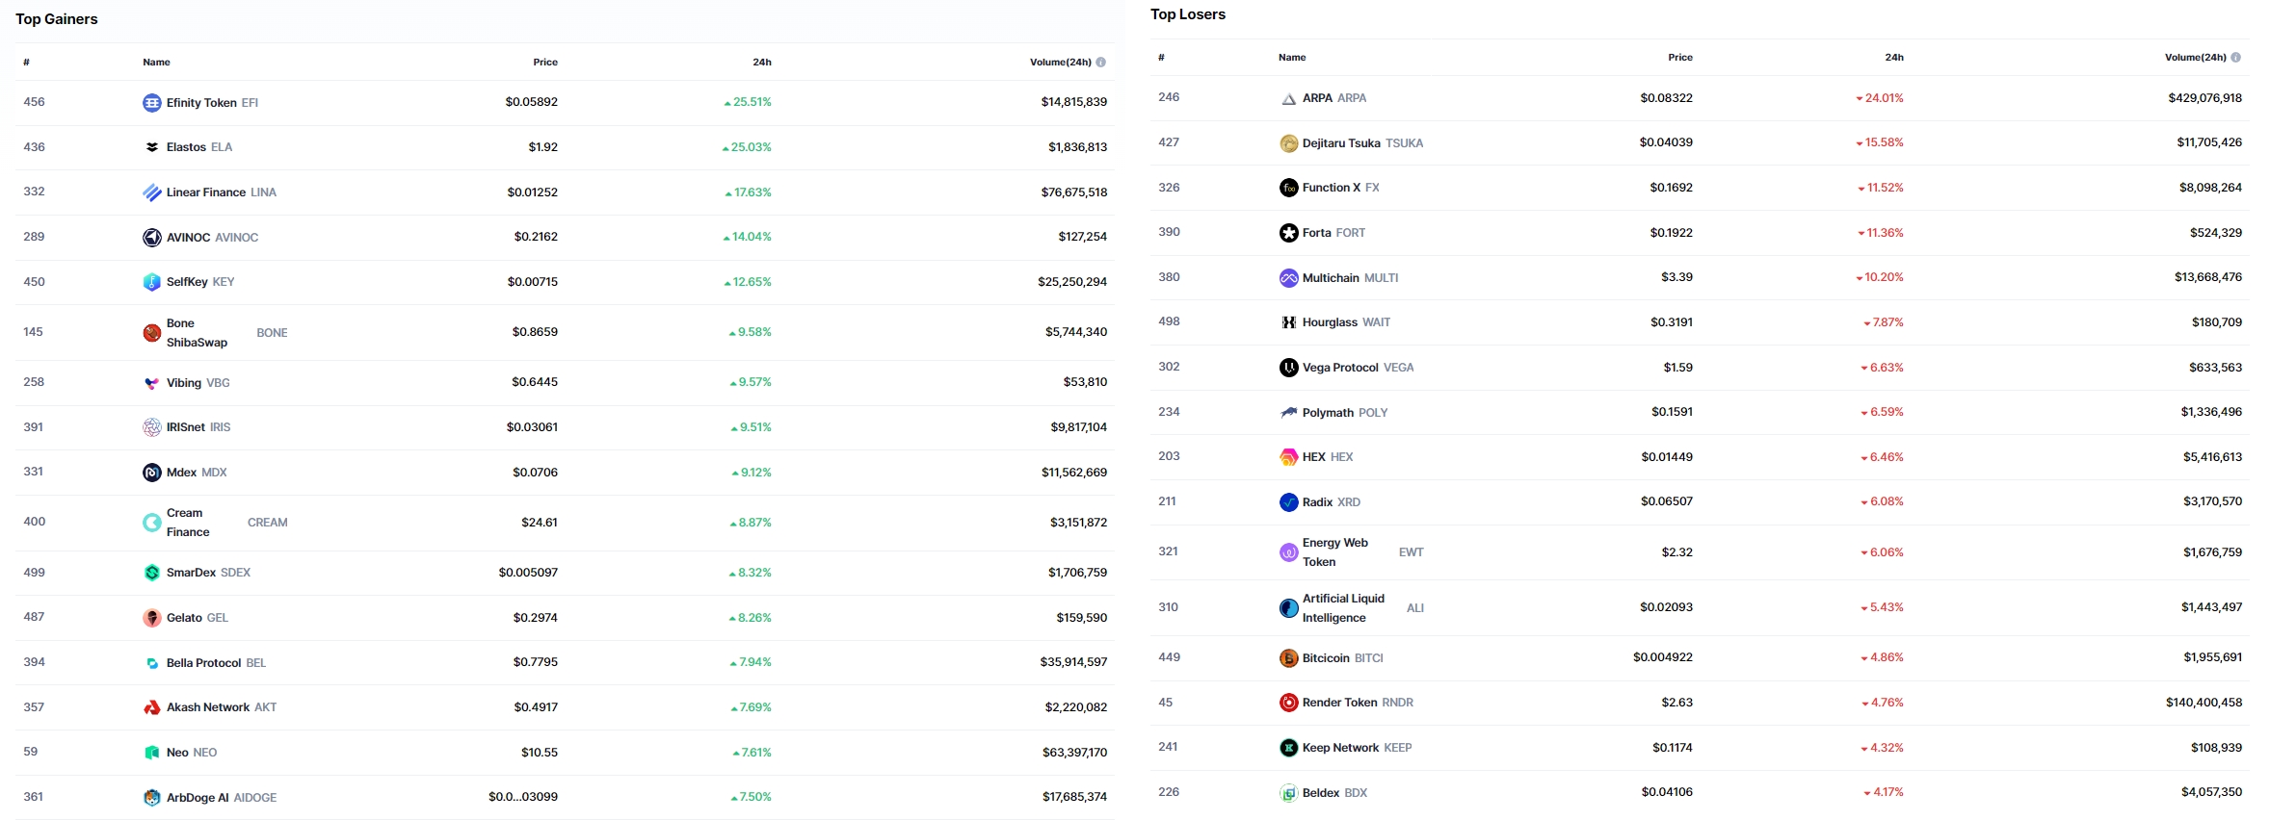Click the Akash Network red icon
The height and width of the screenshot is (820, 2270).
(x=151, y=707)
